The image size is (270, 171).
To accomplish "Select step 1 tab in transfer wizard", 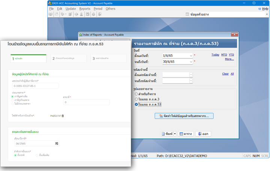I will point(28,59).
